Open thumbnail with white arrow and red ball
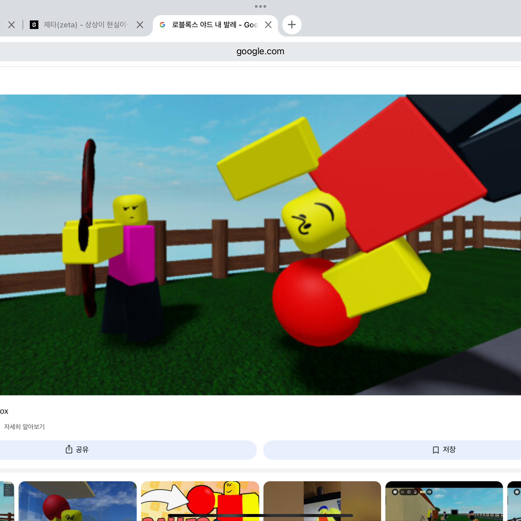The width and height of the screenshot is (521, 521). pyautogui.click(x=200, y=501)
